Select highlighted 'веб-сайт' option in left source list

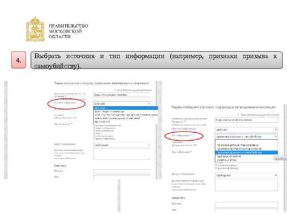(x=126, y=108)
